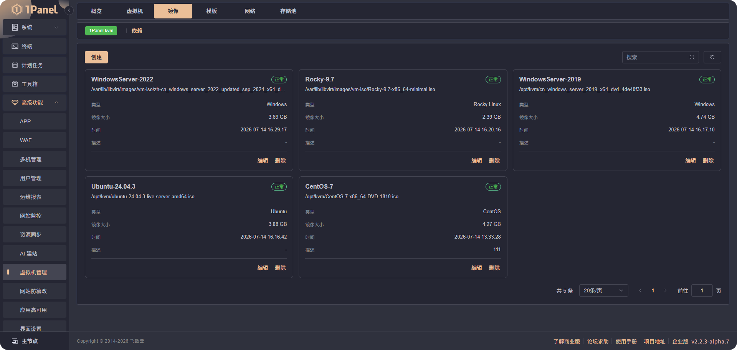Switch to the 概览 tab
This screenshot has height=350, width=737.
click(x=96, y=11)
